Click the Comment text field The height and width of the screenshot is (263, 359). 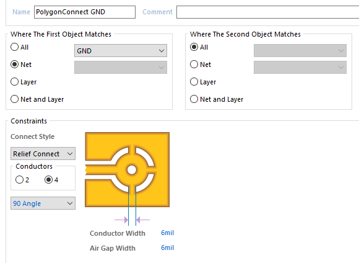(x=267, y=12)
